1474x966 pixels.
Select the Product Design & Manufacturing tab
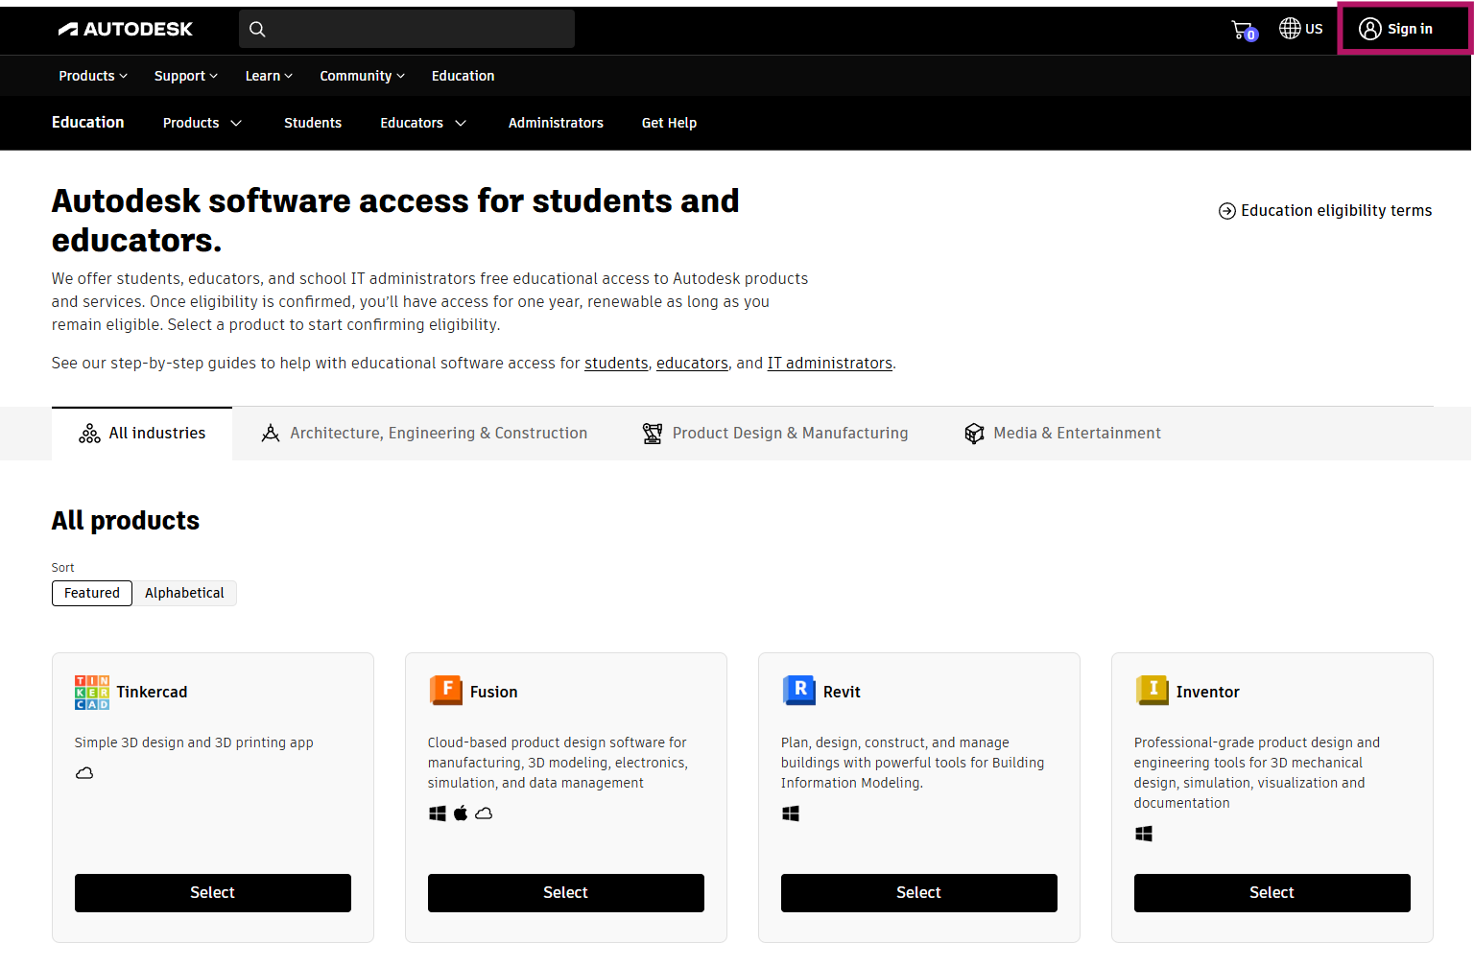775,434
